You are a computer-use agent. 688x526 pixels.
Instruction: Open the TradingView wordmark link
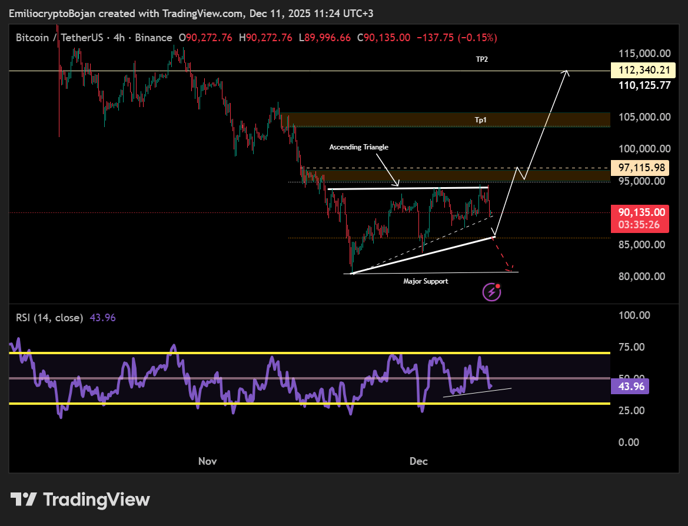coord(97,500)
